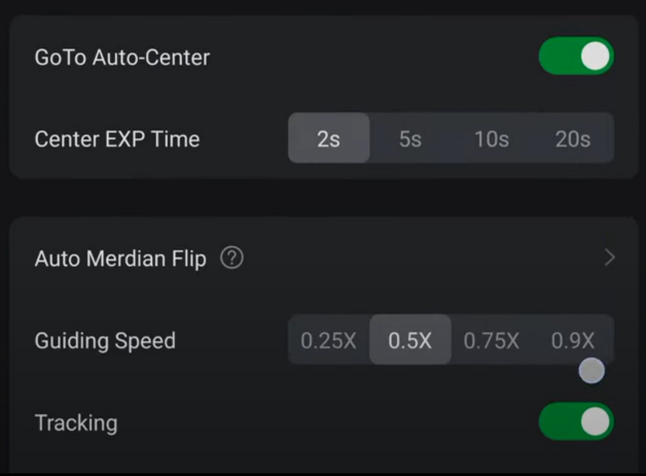The image size is (646, 476).
Task: Tap the white knob of Tracking toggle
Action: [x=595, y=421]
